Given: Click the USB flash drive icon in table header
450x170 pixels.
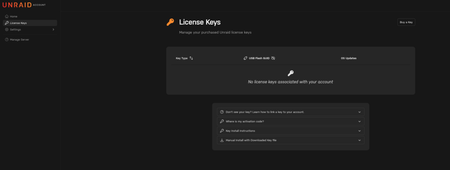Looking at the screenshot, I should [245, 58].
